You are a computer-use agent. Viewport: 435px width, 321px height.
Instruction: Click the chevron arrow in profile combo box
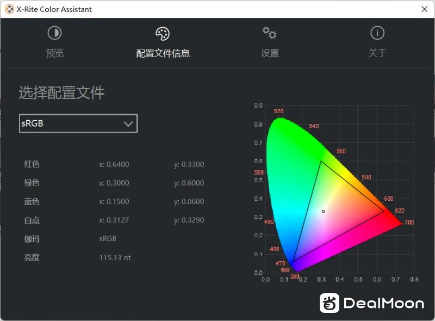[128, 124]
